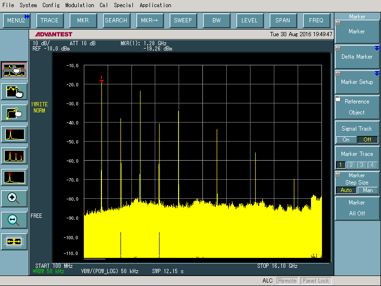Click the FREE trigger label

click(x=36, y=216)
